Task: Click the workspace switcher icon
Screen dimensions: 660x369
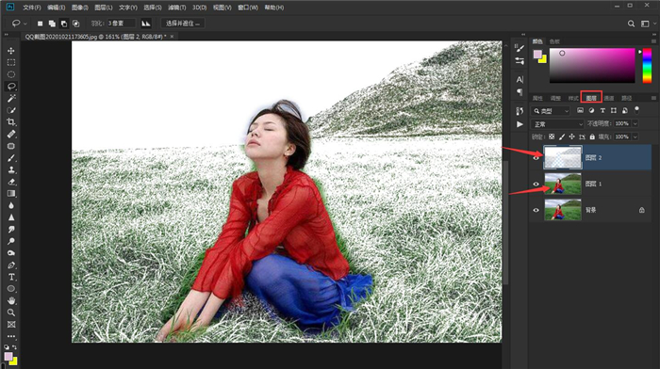Action: 645,24
